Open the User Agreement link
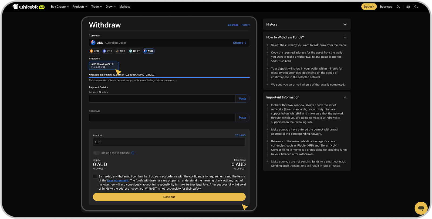Viewport: 432px width, 219px height. click(118, 180)
